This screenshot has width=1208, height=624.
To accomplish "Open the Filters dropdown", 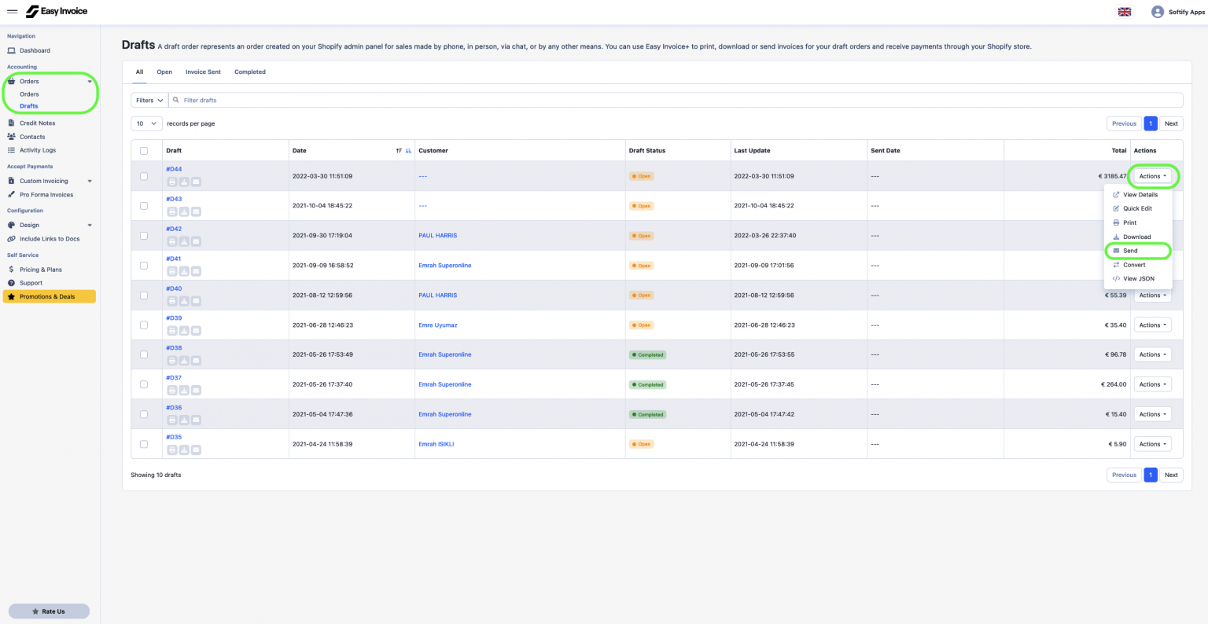I will coord(149,101).
